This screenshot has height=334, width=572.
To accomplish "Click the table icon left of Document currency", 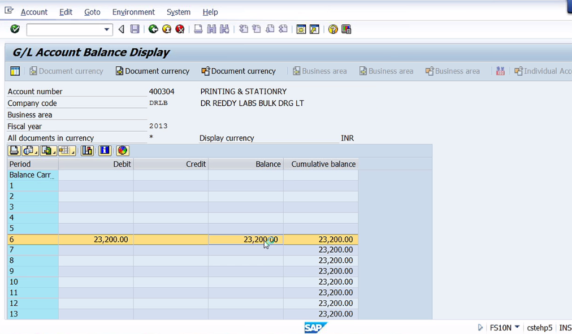I will coord(15,71).
